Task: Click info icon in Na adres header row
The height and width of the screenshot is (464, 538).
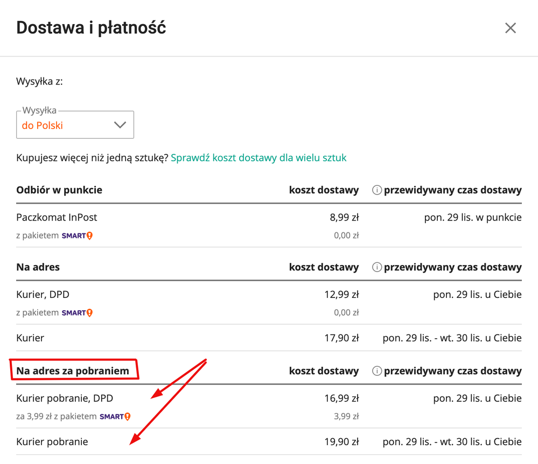Action: click(377, 267)
